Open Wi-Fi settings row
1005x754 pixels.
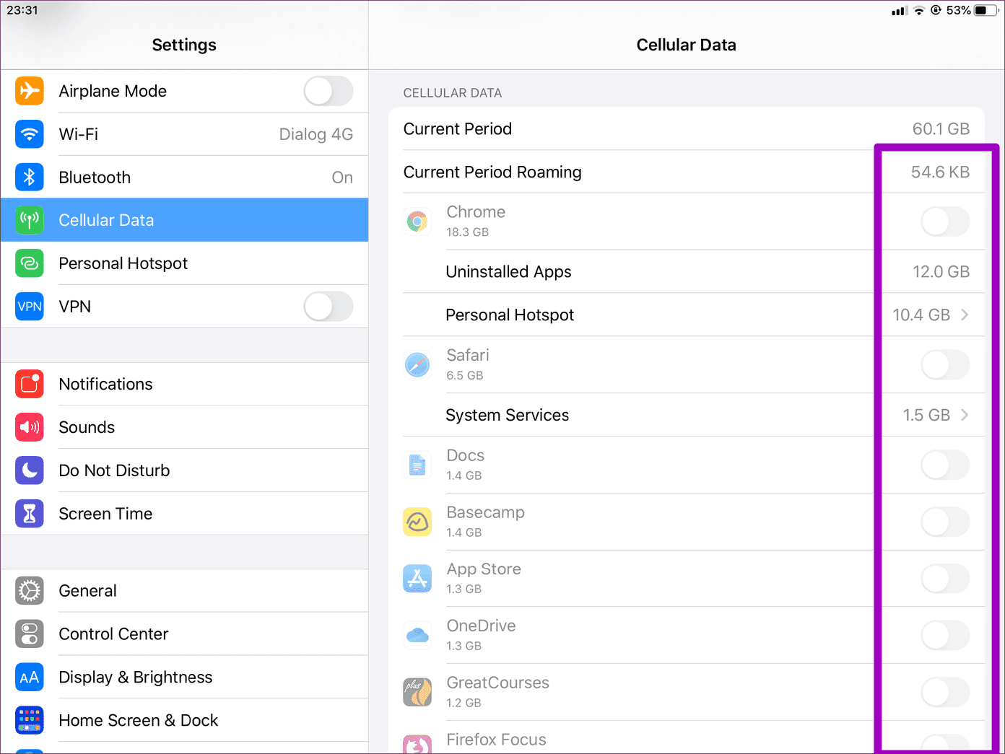click(x=185, y=134)
